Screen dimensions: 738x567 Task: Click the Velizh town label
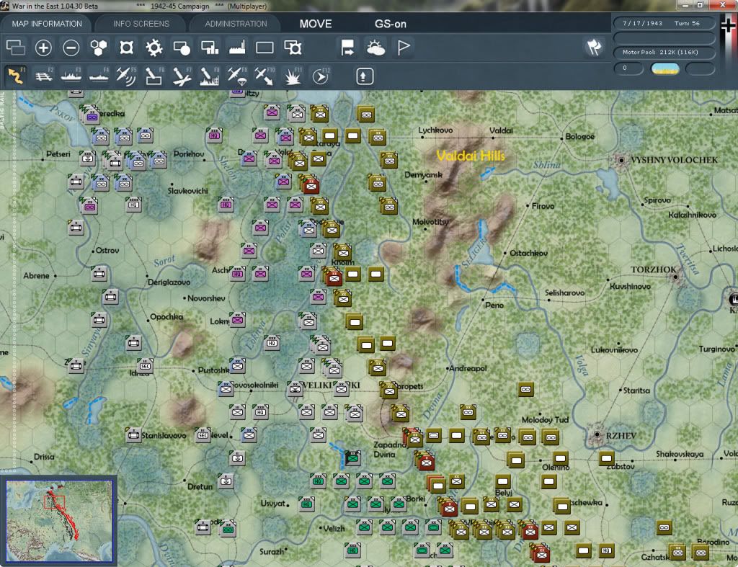point(334,528)
